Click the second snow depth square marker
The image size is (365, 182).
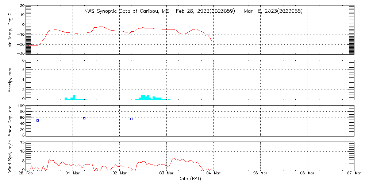[x=84, y=118]
